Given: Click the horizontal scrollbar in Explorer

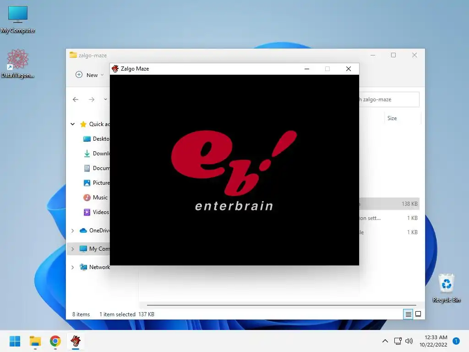Looking at the screenshot, I should point(282,305).
